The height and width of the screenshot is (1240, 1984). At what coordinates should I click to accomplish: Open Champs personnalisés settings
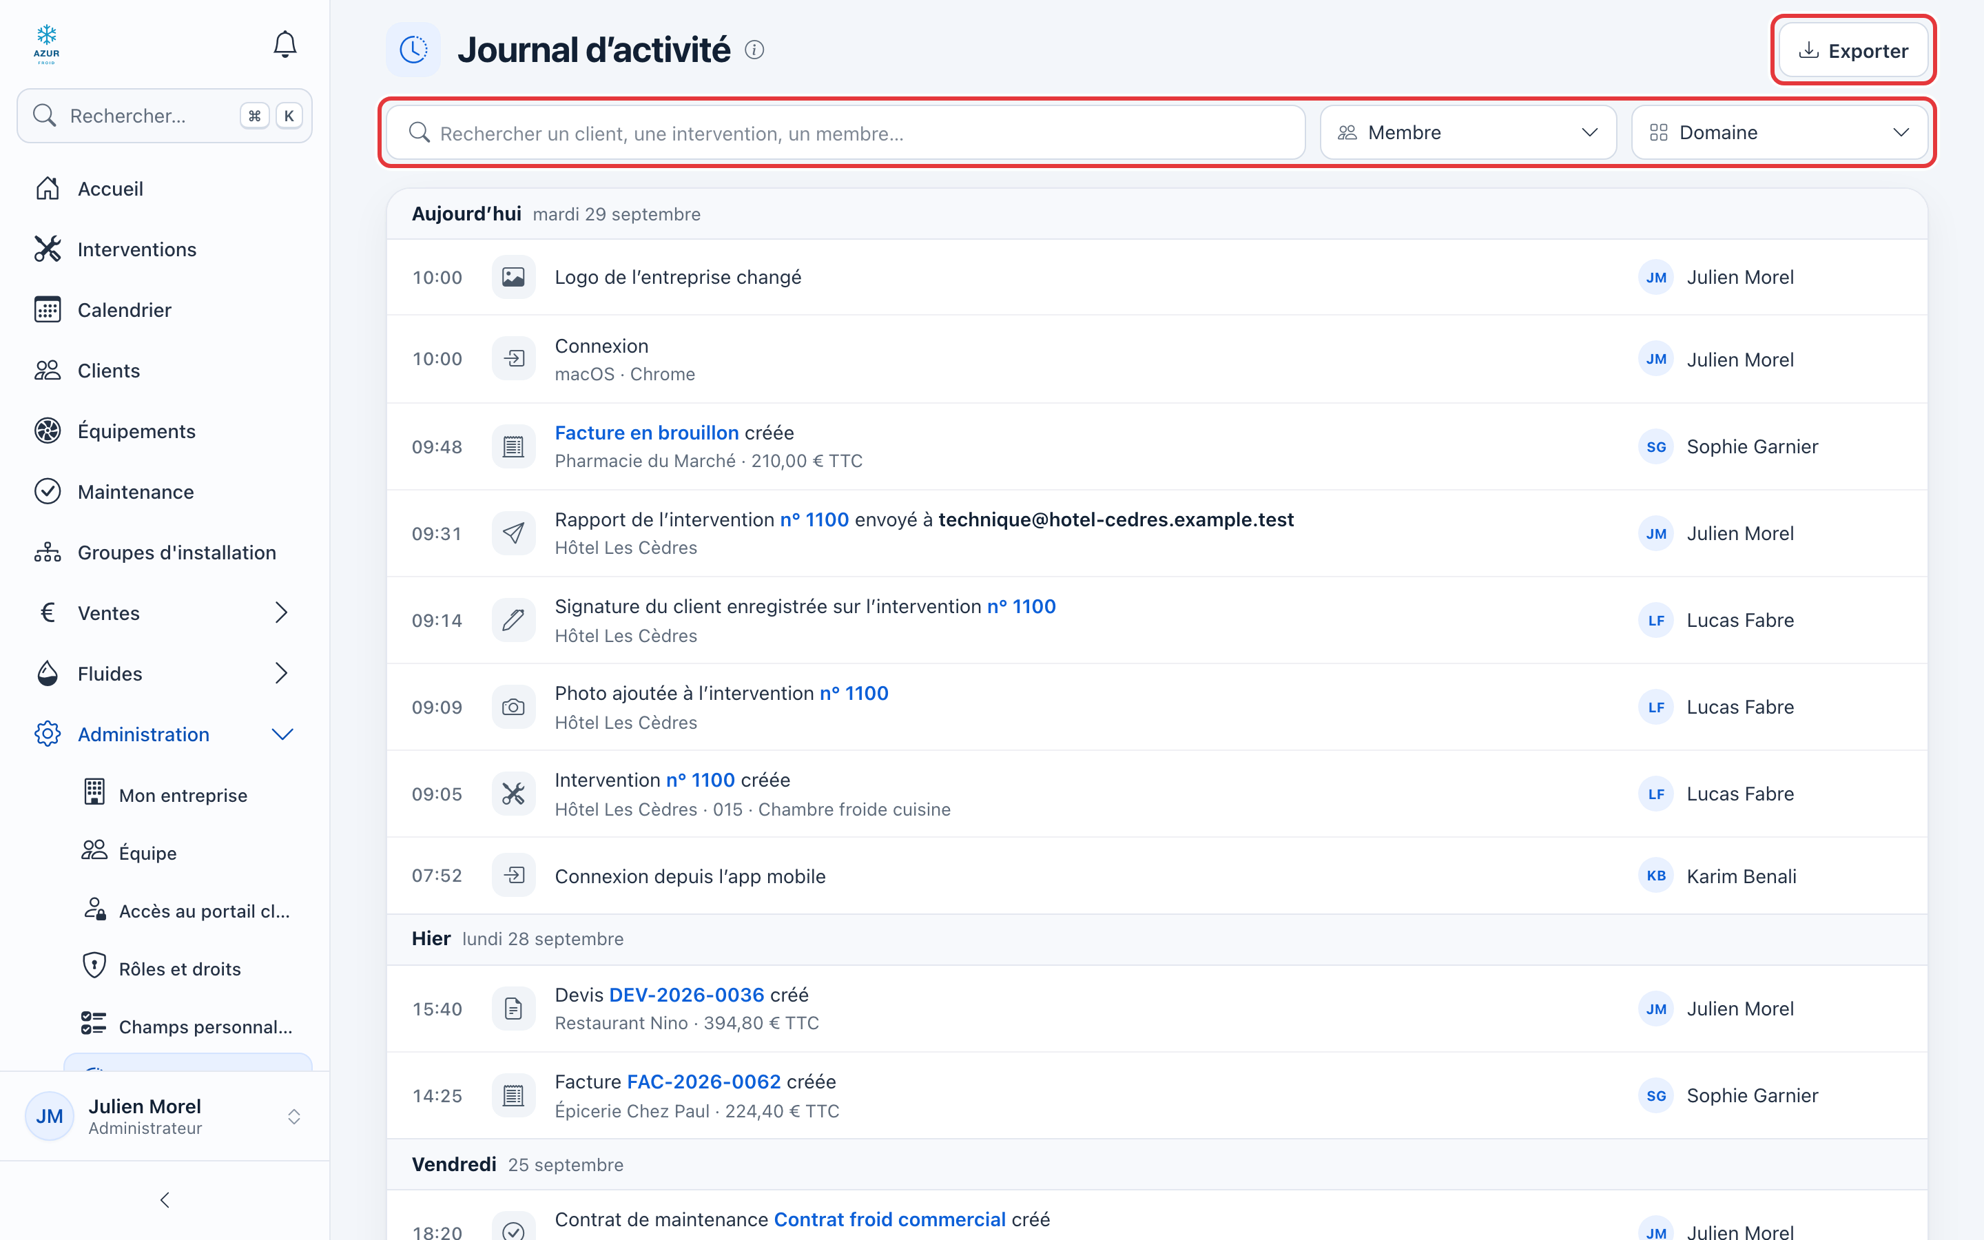pos(189,1026)
